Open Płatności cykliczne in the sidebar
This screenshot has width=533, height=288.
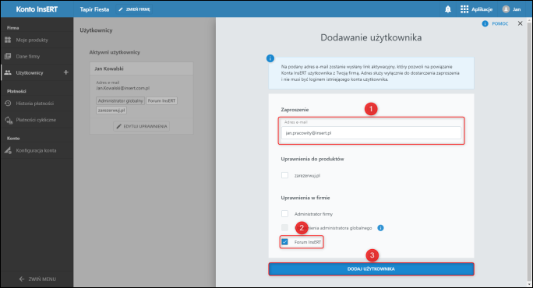(x=37, y=120)
